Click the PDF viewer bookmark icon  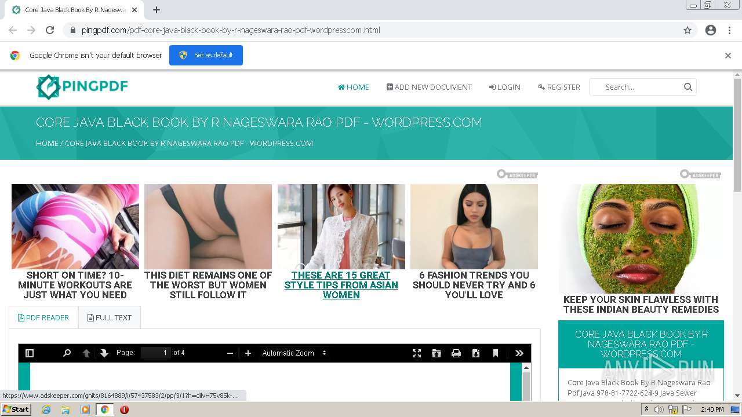click(x=496, y=353)
